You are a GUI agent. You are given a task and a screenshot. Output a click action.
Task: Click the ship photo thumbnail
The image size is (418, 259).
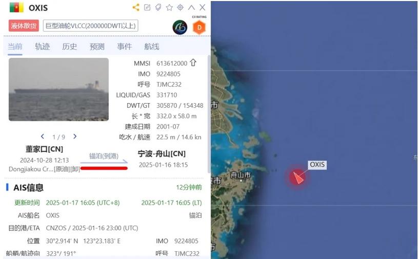coord(58,90)
